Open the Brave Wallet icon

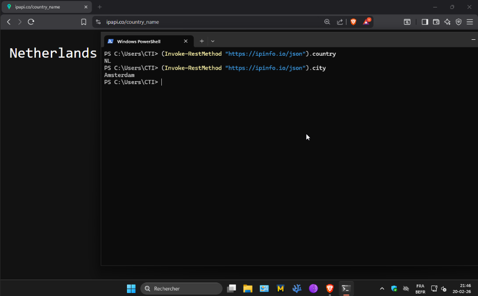pyautogui.click(x=436, y=22)
